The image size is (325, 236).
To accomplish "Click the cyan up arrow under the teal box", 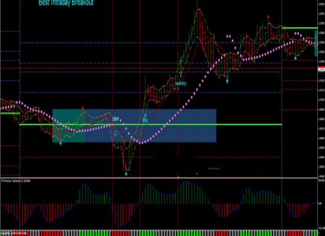I will pos(60,143).
